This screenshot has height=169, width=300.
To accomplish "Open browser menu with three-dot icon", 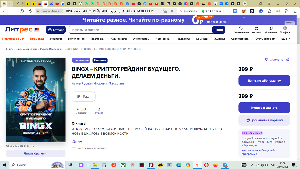I will click(x=226, y=11).
